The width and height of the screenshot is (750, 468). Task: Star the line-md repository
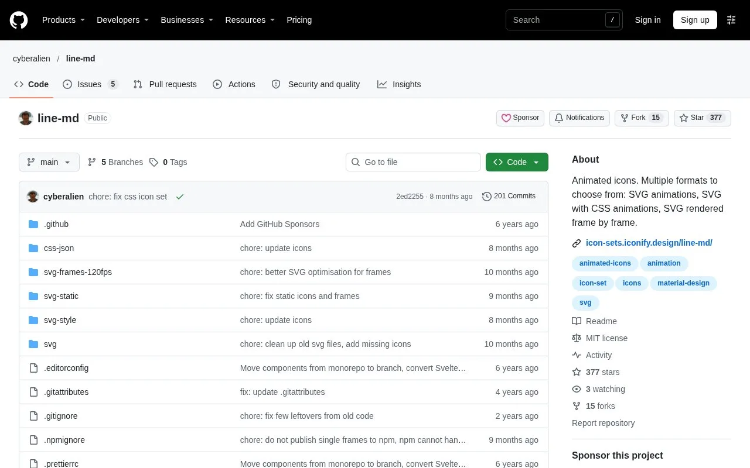pos(703,118)
